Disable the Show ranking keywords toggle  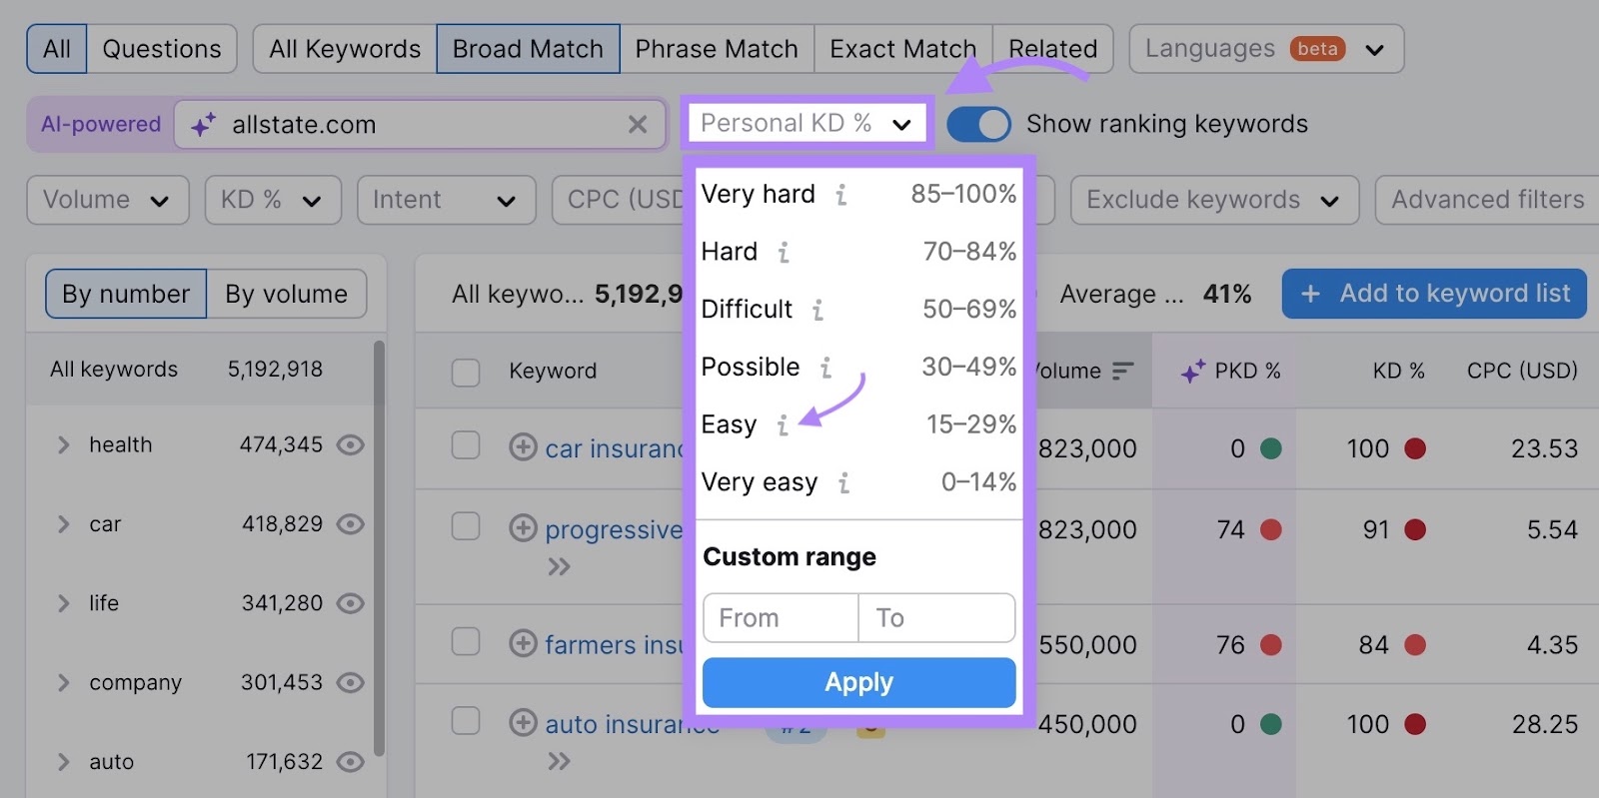coord(980,124)
